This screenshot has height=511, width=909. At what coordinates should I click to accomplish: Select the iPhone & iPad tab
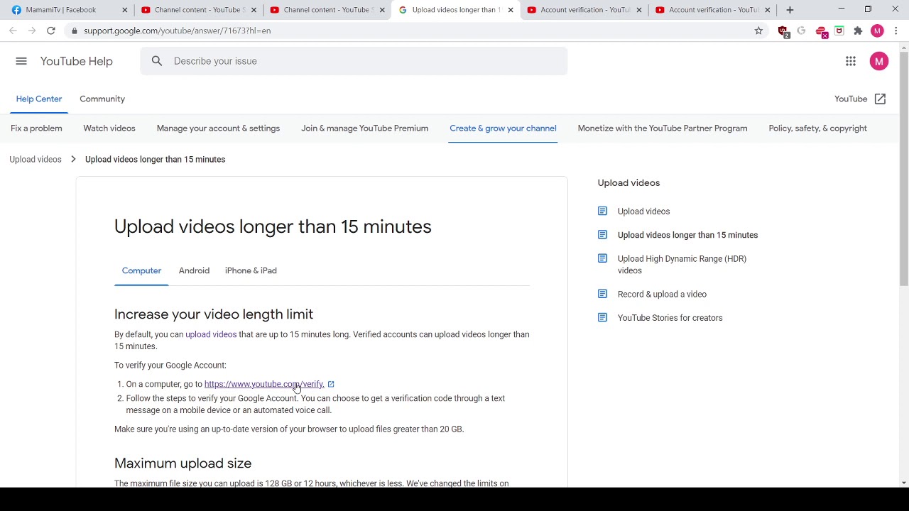point(251,270)
